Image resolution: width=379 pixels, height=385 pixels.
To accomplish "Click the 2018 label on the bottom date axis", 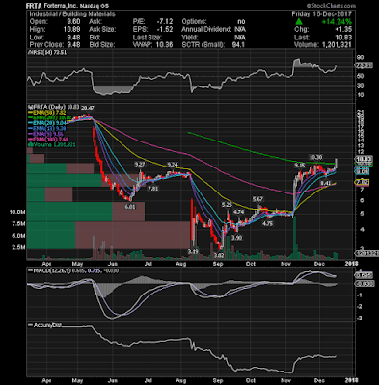I will click(x=352, y=381).
